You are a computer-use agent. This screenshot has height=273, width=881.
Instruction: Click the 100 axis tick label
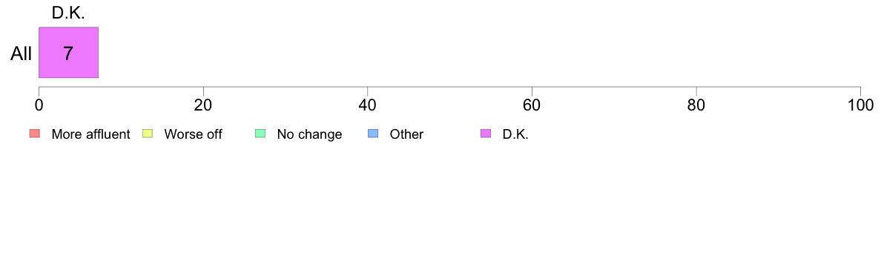point(860,105)
